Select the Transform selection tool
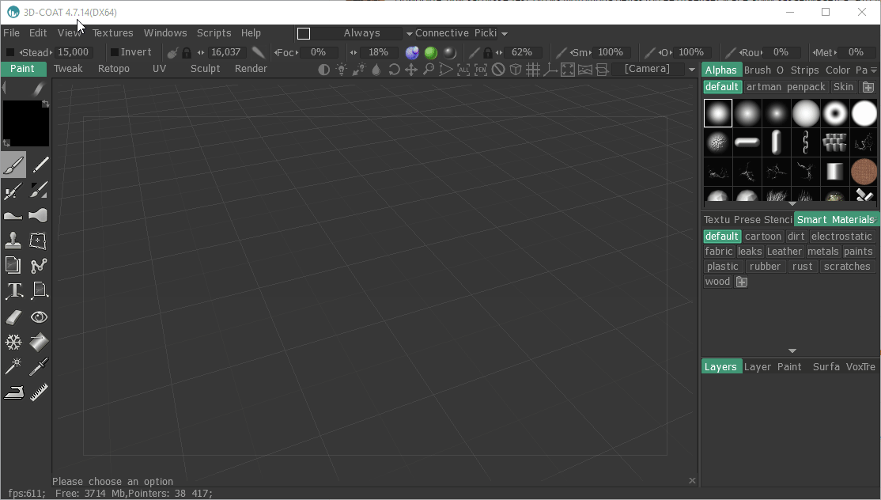 [x=38, y=241]
